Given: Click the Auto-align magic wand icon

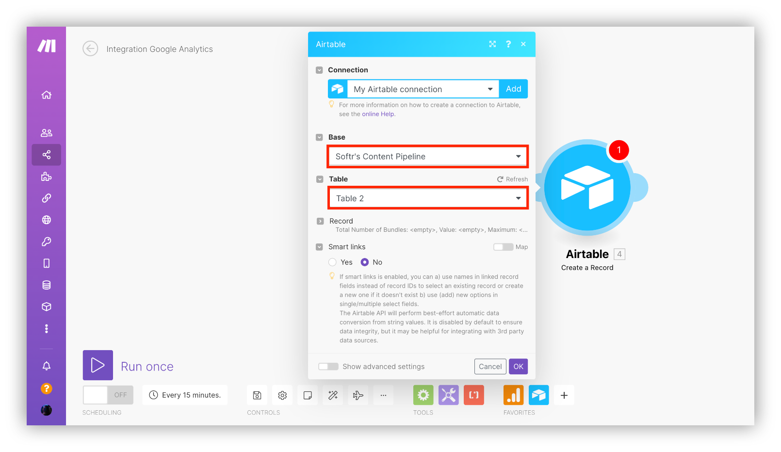Looking at the screenshot, I should [x=333, y=395].
